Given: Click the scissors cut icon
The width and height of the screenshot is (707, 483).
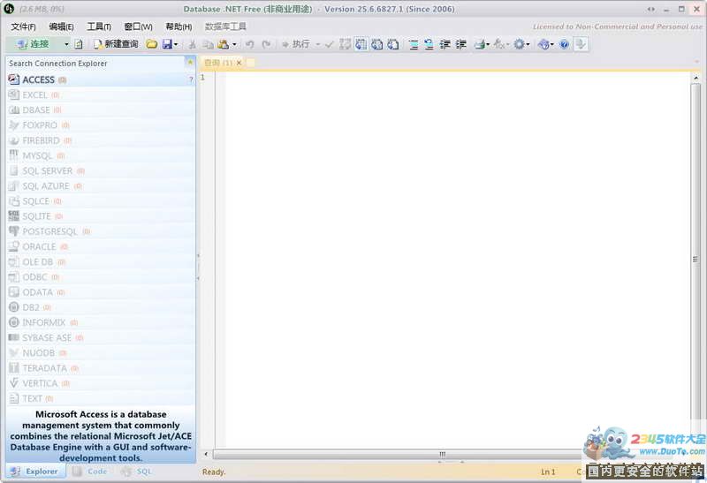Looking at the screenshot, I should point(193,44).
